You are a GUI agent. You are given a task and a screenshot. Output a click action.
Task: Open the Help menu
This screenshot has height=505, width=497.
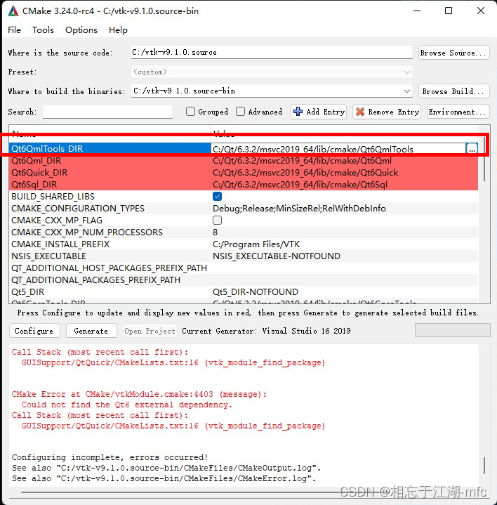118,30
